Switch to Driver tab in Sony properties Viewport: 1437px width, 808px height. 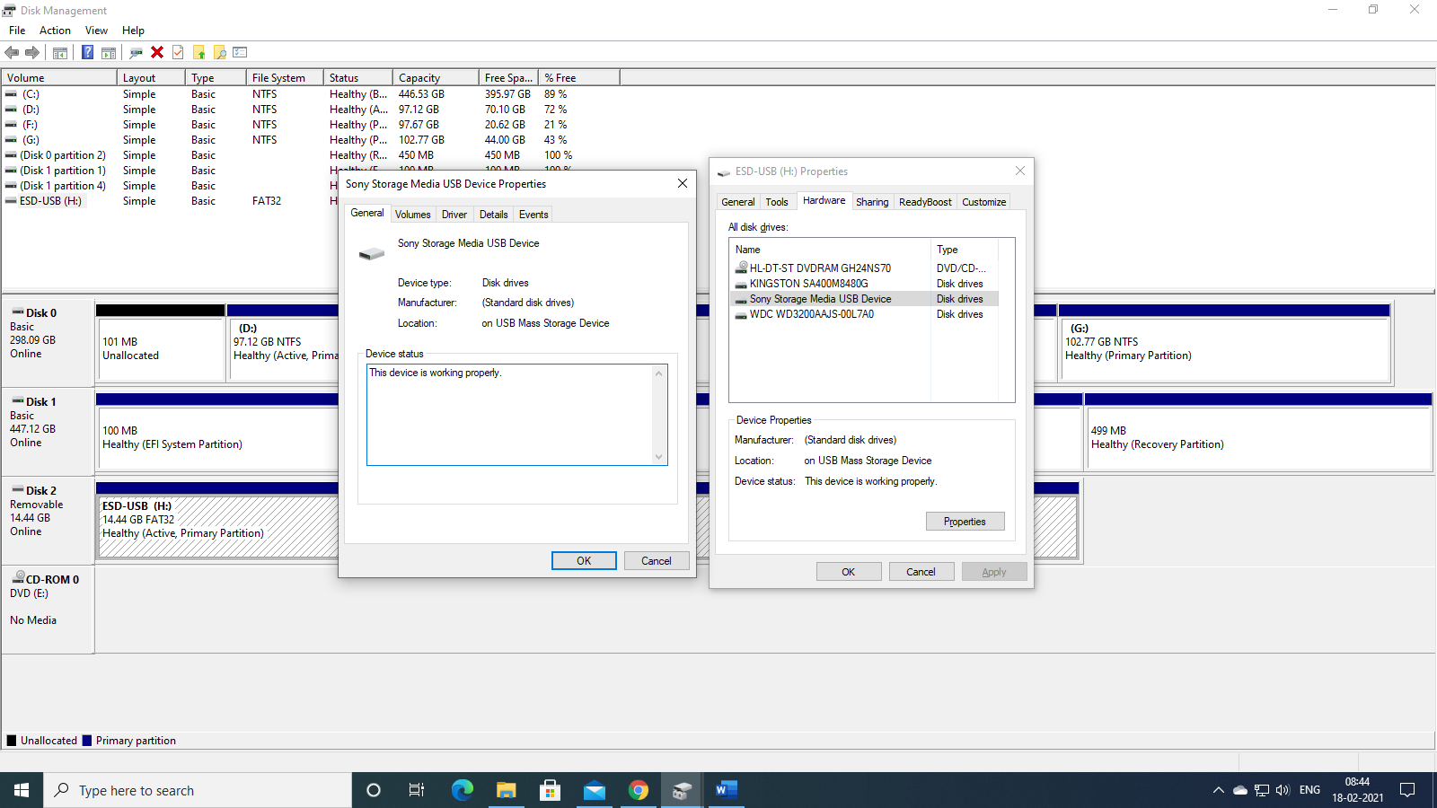(x=454, y=214)
